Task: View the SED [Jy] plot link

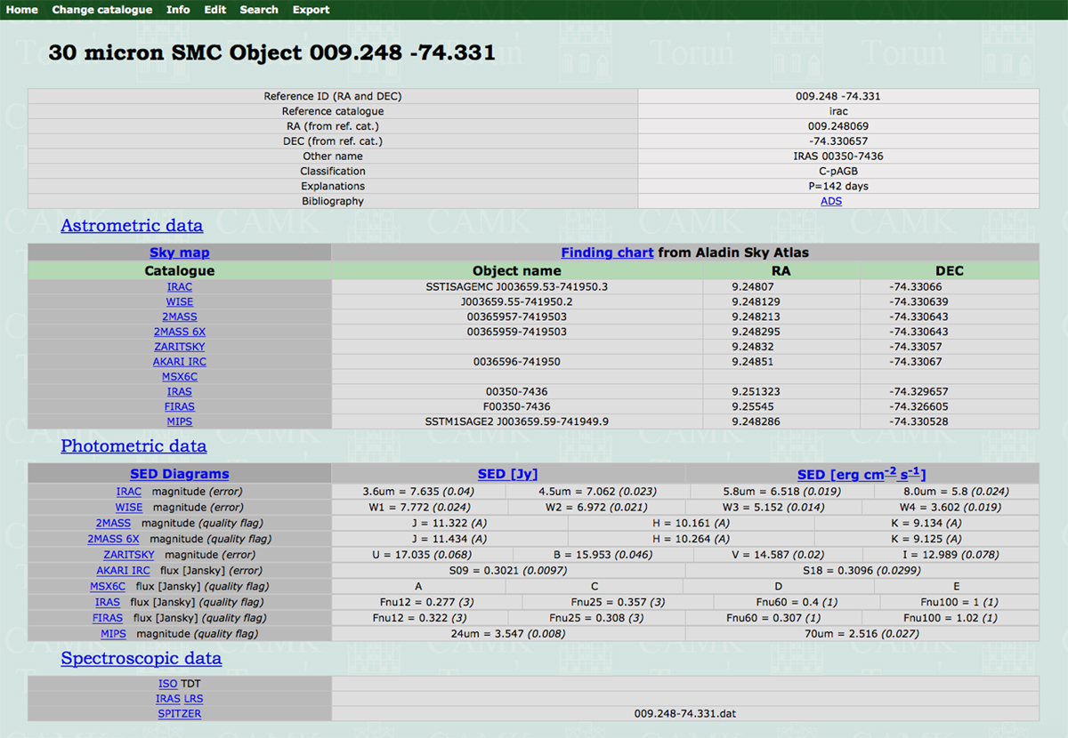Action: pos(507,474)
